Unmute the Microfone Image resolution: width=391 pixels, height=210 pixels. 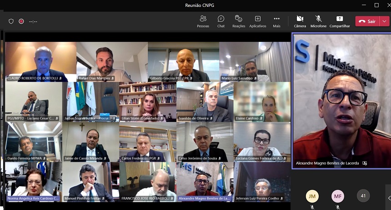point(318,21)
